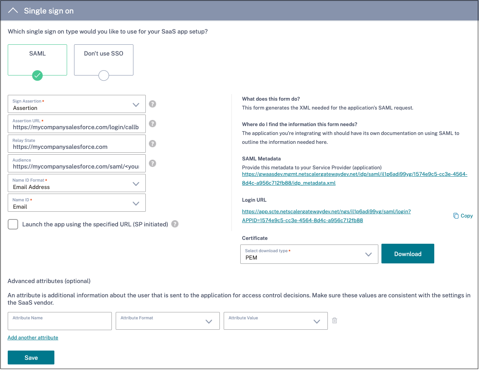This screenshot has width=479, height=371.
Task: Select the SAML sign on type
Action: click(37, 60)
